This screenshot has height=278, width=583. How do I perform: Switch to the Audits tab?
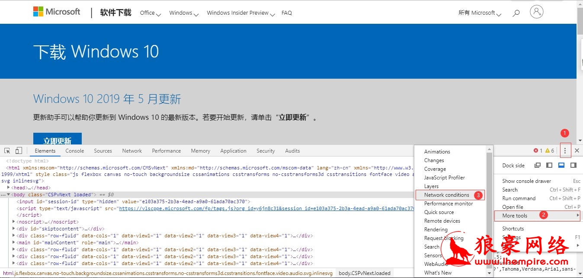tap(292, 150)
